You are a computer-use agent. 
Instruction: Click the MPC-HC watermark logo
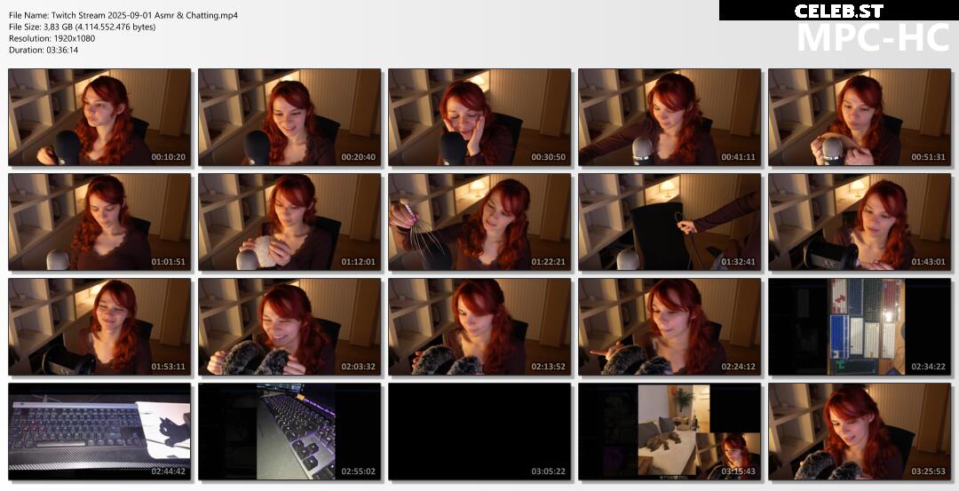click(x=872, y=37)
